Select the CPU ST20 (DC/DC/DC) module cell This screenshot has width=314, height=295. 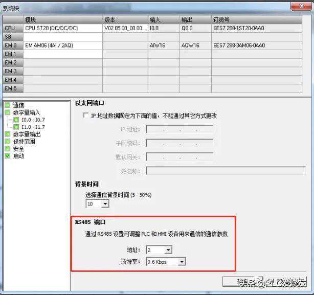click(62, 29)
